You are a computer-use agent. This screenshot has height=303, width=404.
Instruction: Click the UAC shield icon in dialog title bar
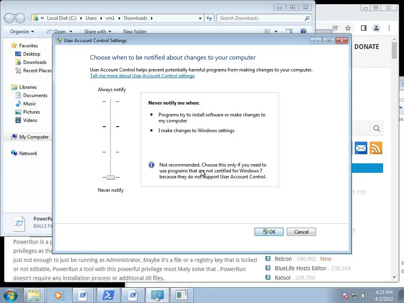[x=59, y=41]
